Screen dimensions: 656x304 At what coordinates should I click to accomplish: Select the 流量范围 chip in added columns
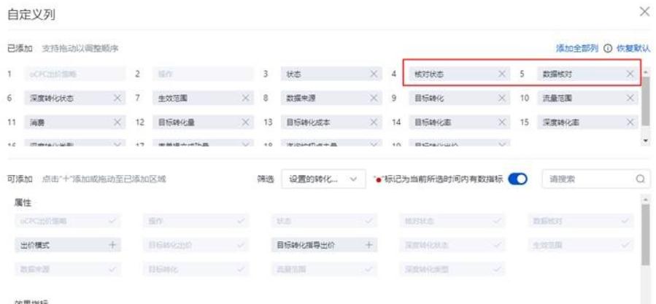pos(587,98)
